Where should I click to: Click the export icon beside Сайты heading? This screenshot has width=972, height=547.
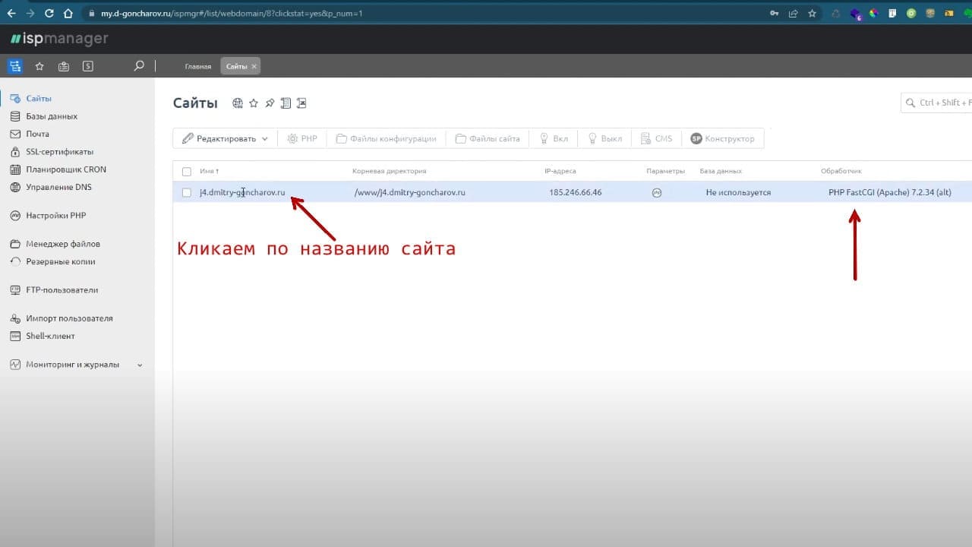tap(301, 103)
